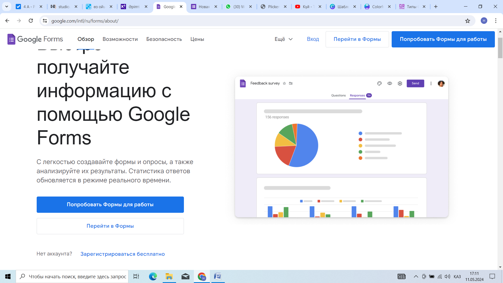This screenshot has height=283, width=503.
Task: Open Chrome three-dot menu
Action: (x=496, y=21)
